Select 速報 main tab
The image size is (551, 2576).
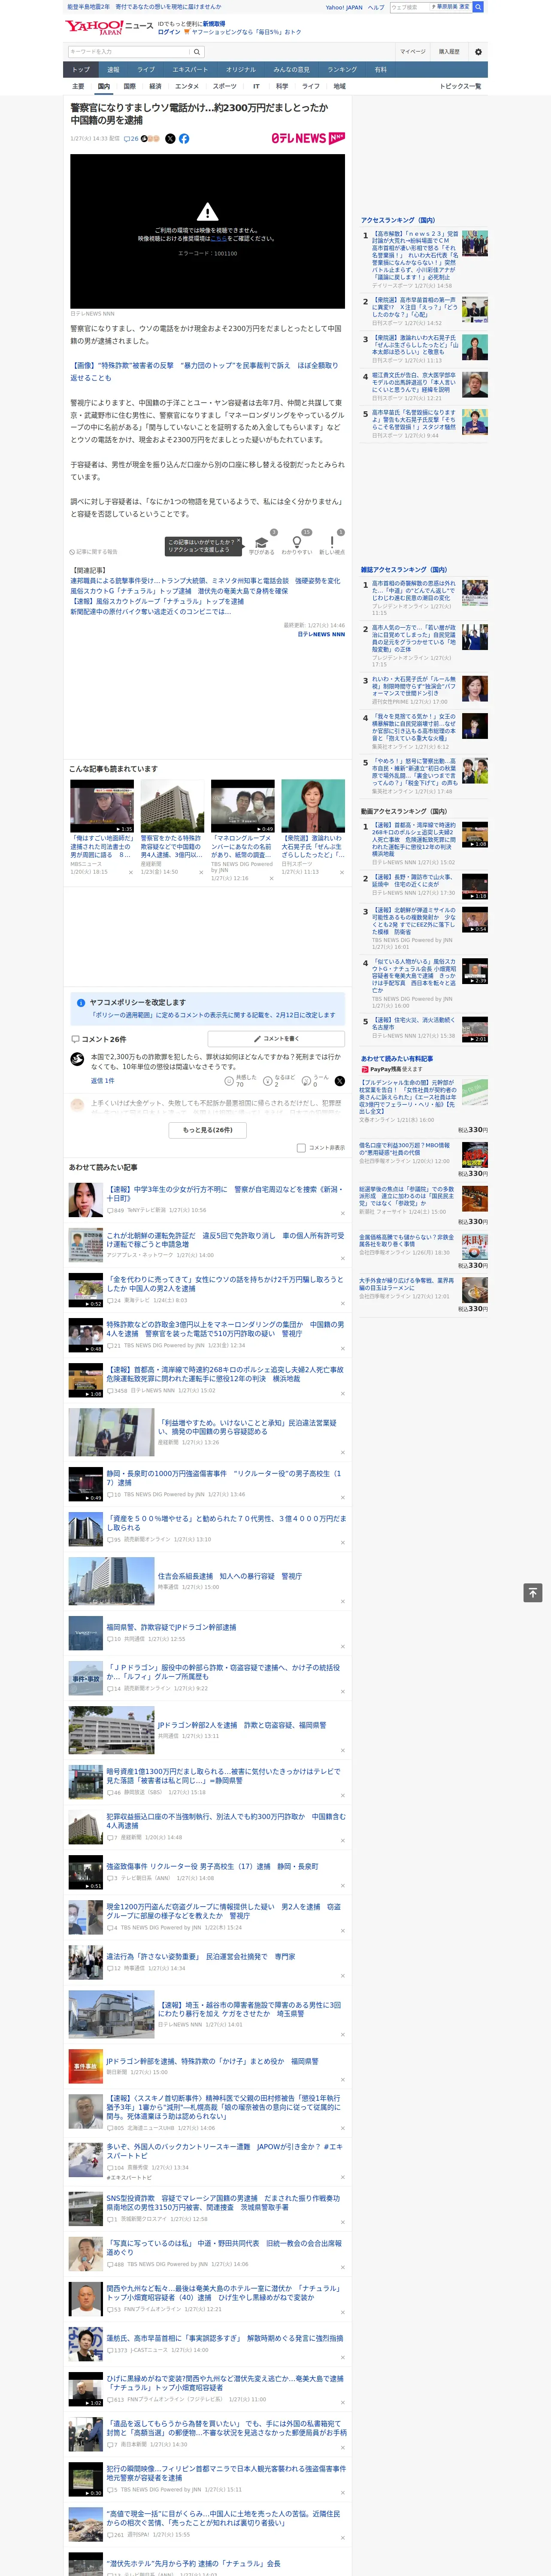(x=113, y=70)
